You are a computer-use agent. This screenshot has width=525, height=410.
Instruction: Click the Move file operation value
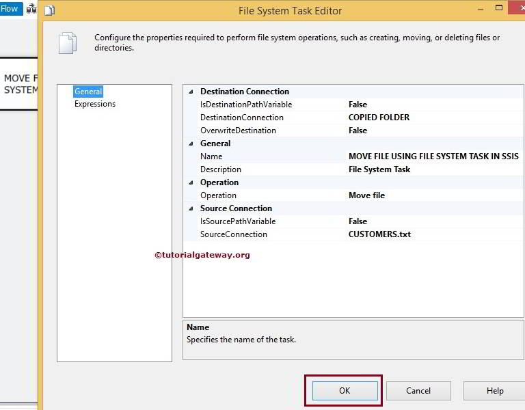pyautogui.click(x=366, y=195)
